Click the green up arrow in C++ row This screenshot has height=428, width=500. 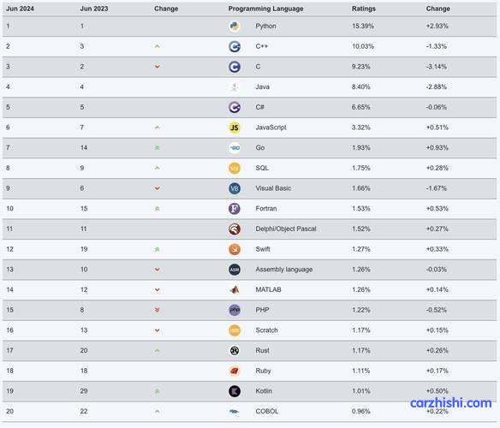[157, 46]
